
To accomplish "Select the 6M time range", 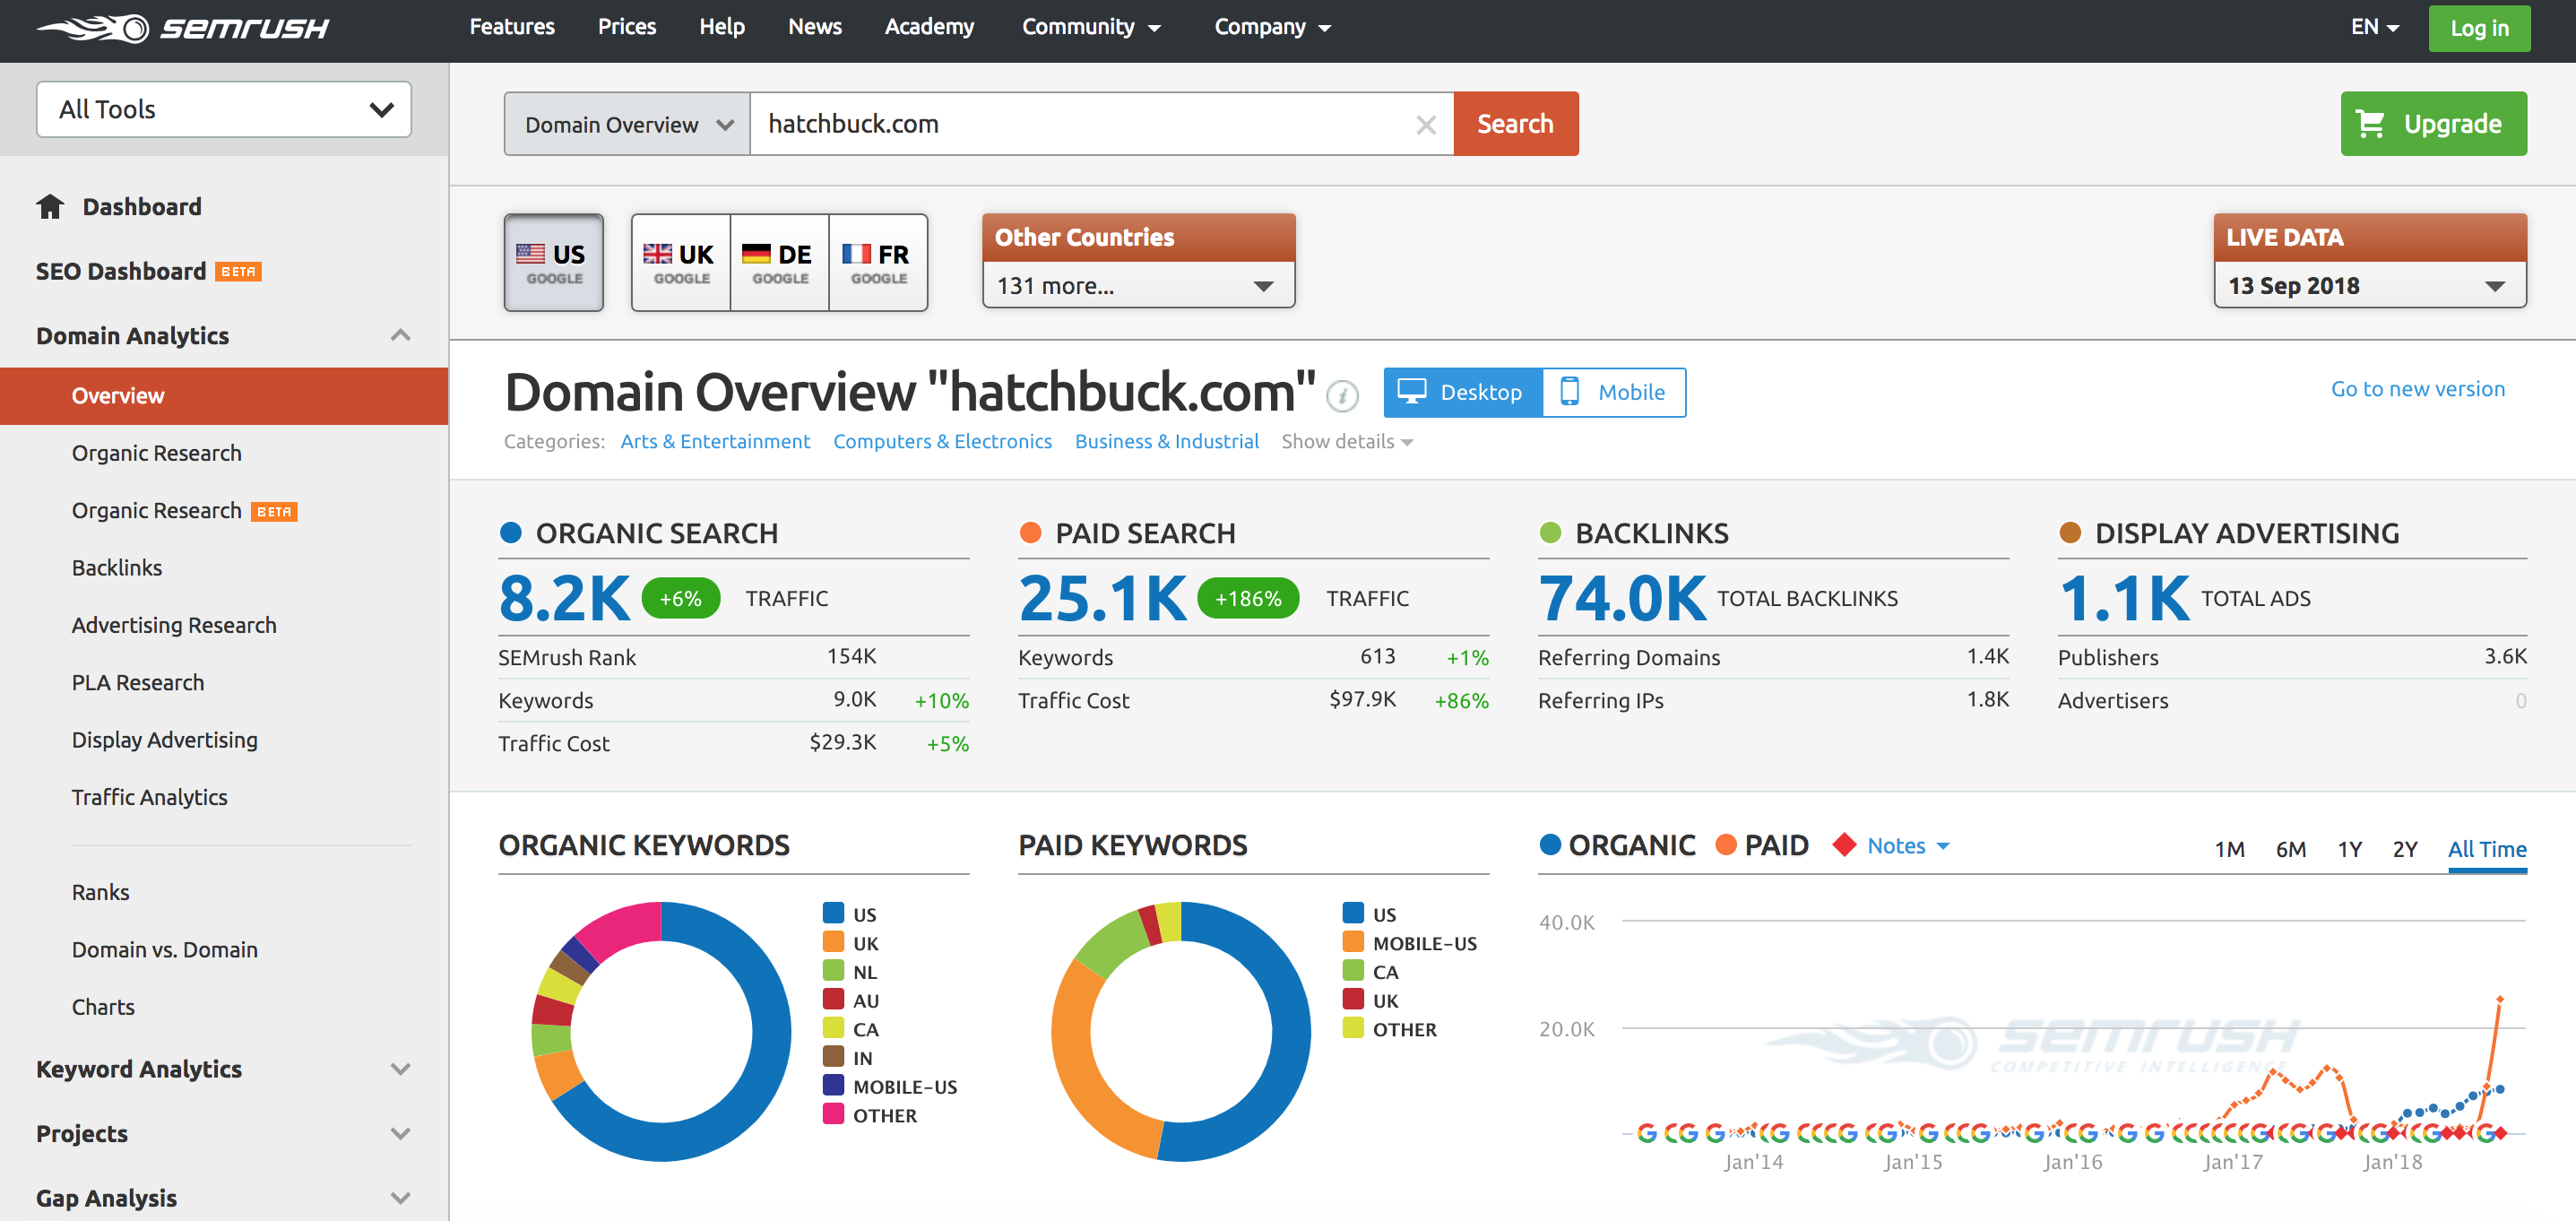I will 2290,849.
